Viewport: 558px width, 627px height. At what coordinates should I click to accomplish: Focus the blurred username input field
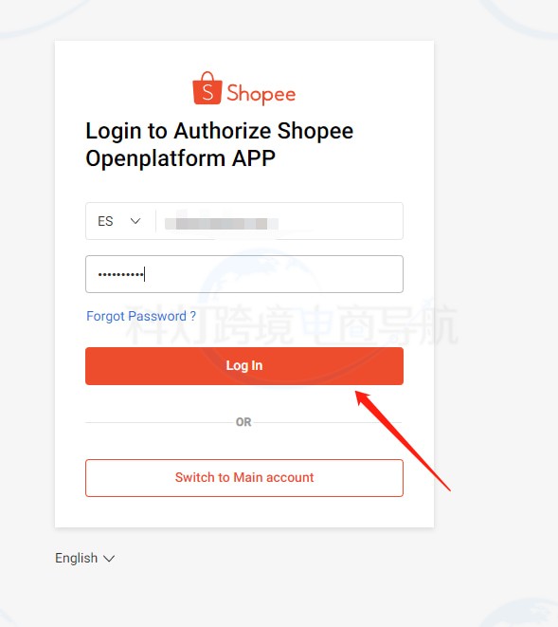pos(279,221)
